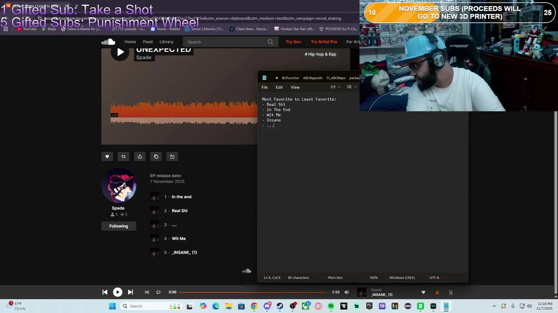
Task: Click play button in bottom player bar
Action: [118, 292]
